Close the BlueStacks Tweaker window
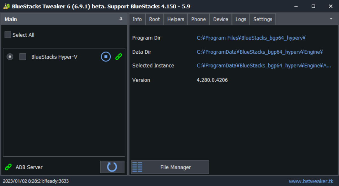The height and width of the screenshot is (186, 339). point(330,6)
